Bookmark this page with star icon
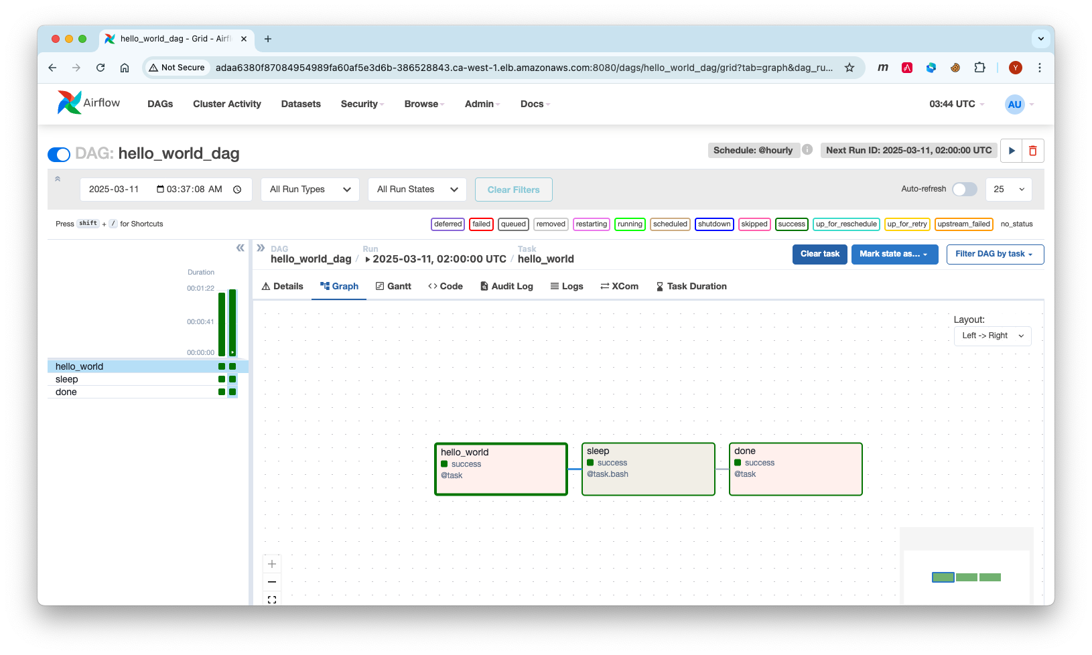The height and width of the screenshot is (655, 1092). coord(849,68)
